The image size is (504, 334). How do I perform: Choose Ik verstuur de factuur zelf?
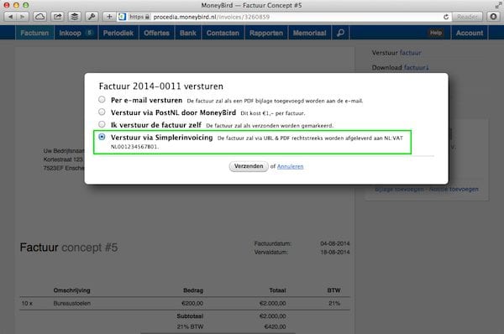pos(102,124)
